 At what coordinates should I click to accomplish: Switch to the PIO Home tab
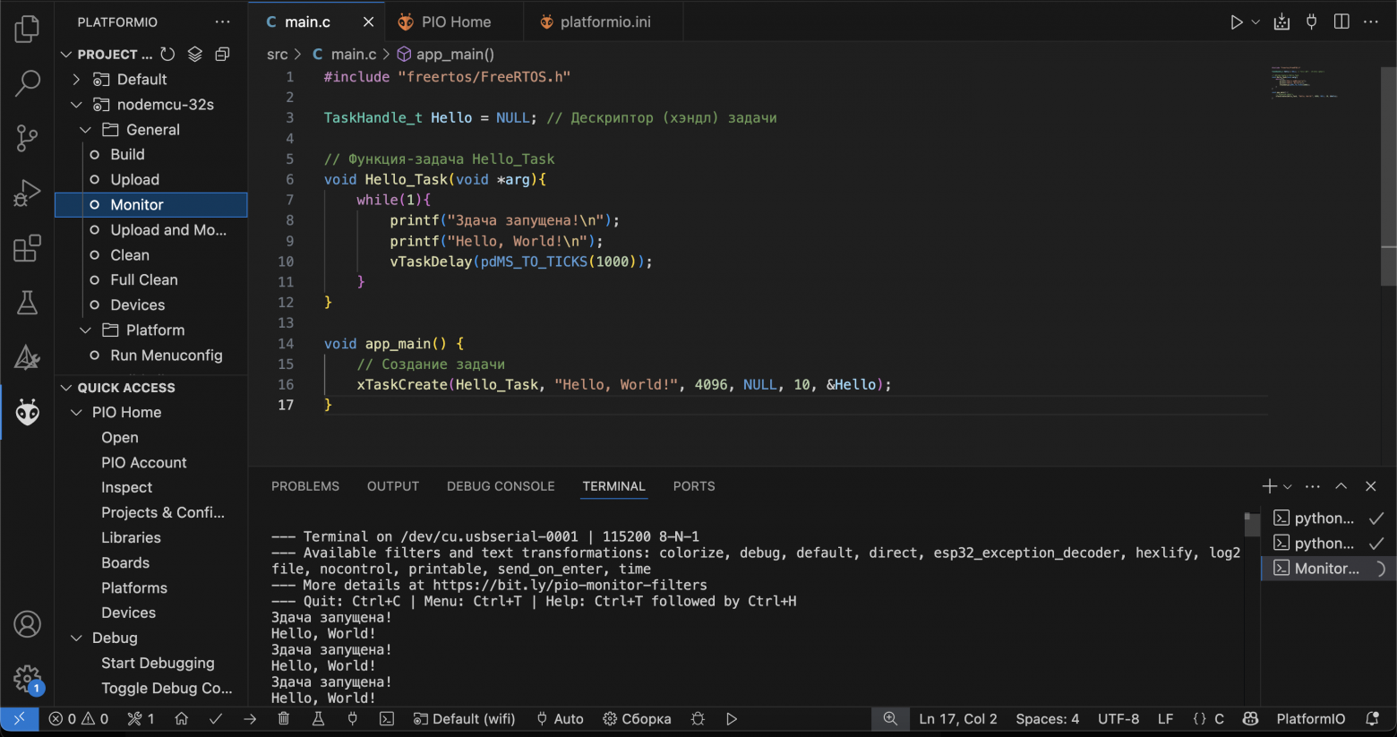coord(444,21)
